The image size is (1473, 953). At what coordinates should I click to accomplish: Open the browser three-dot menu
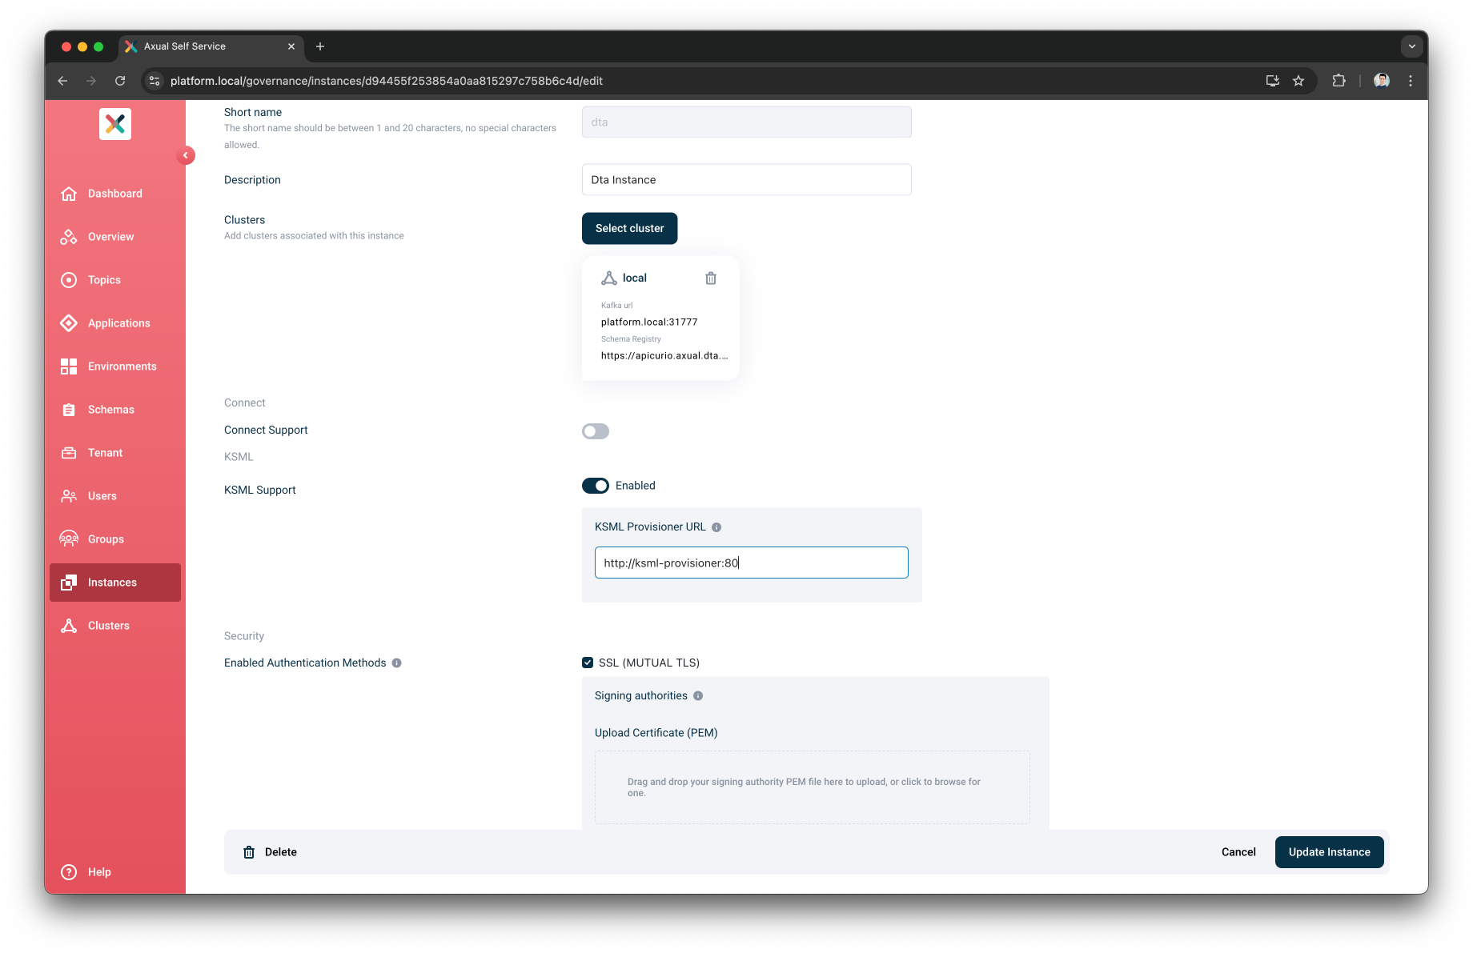pyautogui.click(x=1411, y=81)
